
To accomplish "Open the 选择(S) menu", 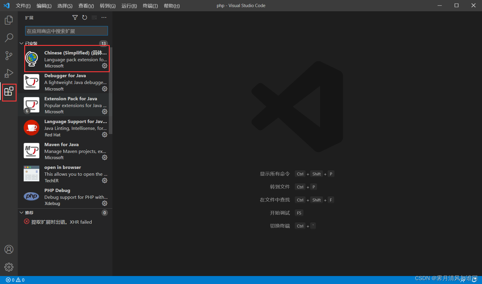I will click(x=65, y=6).
